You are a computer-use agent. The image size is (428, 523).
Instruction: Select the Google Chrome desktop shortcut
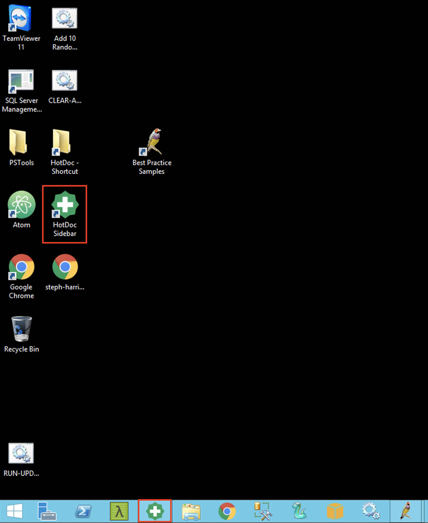21,276
